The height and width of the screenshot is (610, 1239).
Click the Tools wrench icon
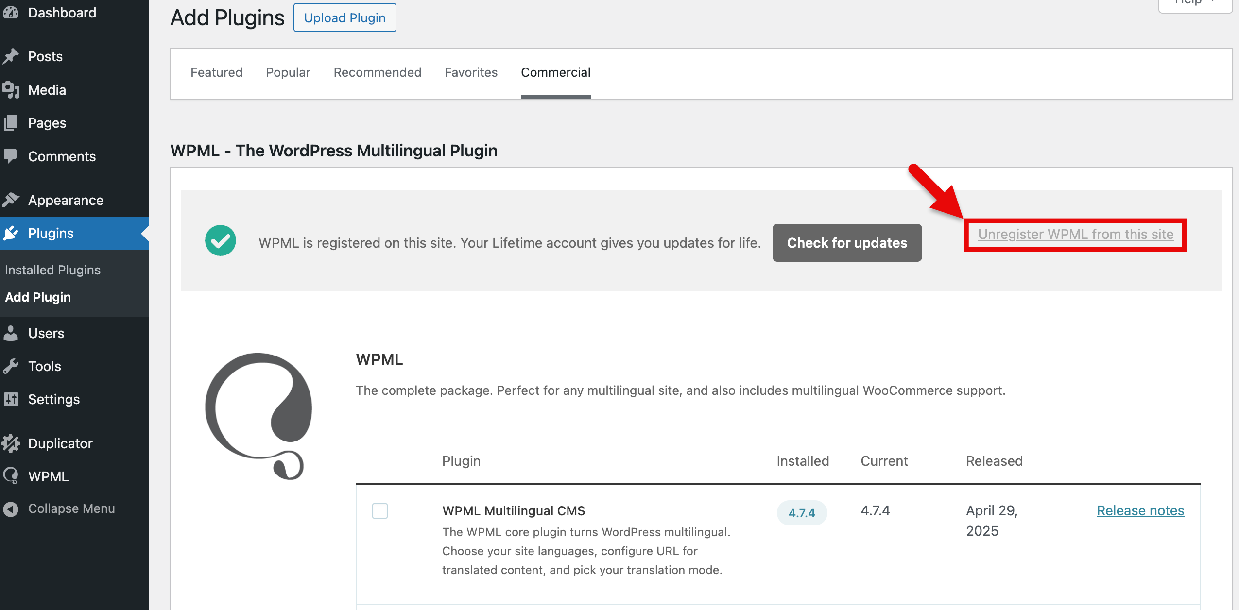point(11,366)
